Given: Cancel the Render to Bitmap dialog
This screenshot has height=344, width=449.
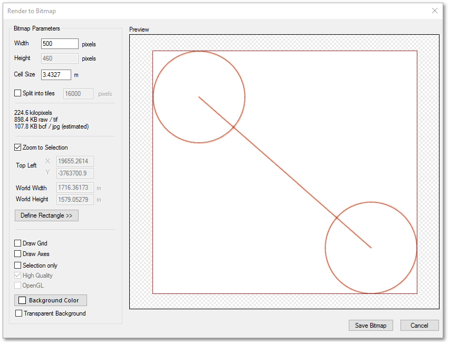Looking at the screenshot, I should pos(419,326).
